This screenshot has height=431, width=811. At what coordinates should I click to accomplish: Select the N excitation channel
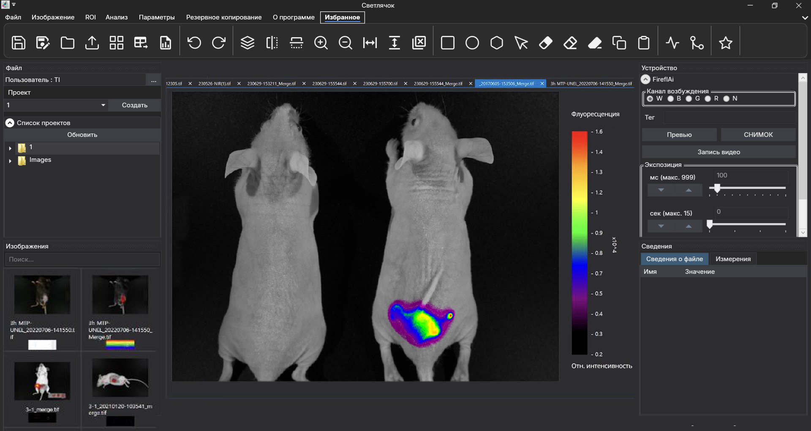pos(727,99)
